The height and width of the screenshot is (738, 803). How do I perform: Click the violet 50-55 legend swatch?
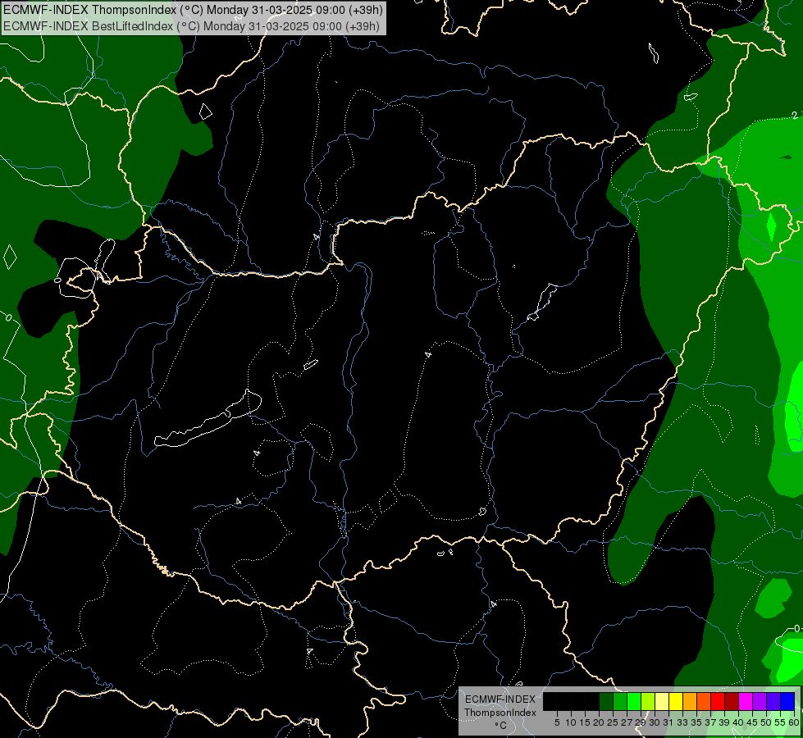(773, 701)
